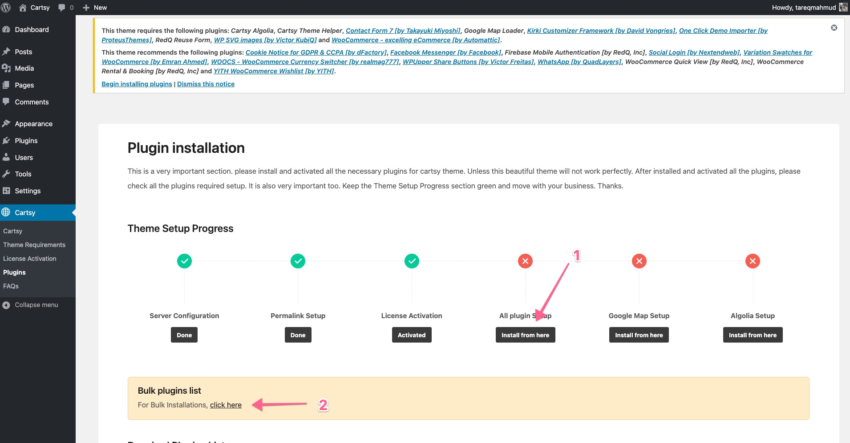Click the plus New icon in admin bar
The image size is (850, 443).
click(x=86, y=8)
